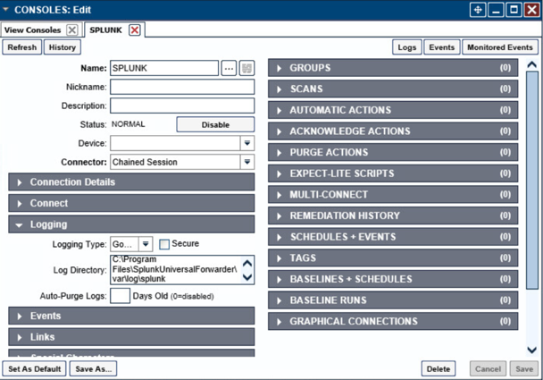Click the Disable status button
Viewport: 543px width, 380px height.
215,125
